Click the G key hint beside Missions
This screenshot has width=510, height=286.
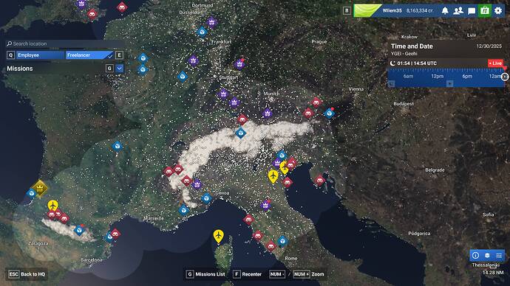109,69
